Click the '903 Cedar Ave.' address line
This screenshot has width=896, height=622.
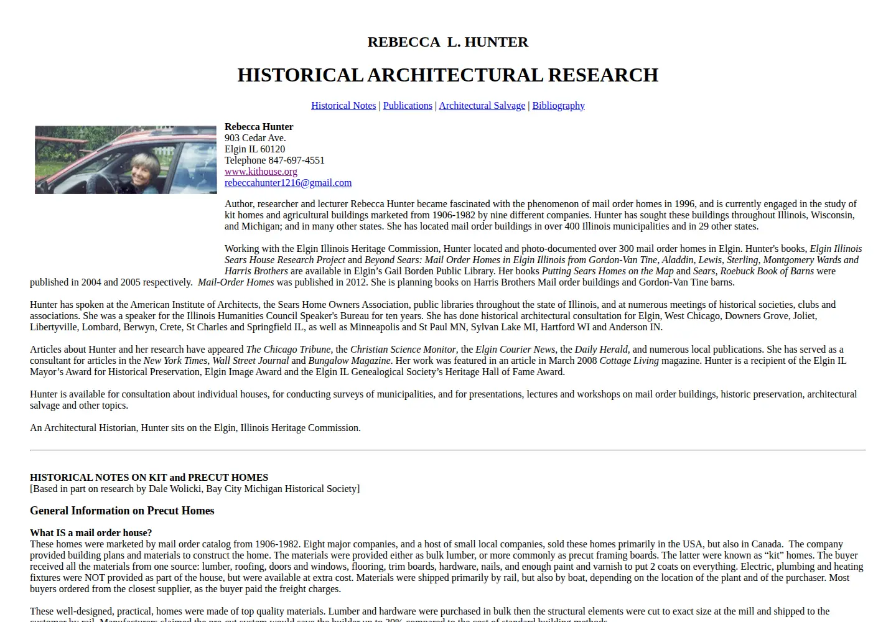click(255, 138)
